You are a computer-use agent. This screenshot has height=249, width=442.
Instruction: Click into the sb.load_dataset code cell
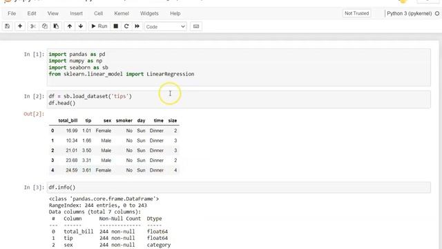(239, 100)
